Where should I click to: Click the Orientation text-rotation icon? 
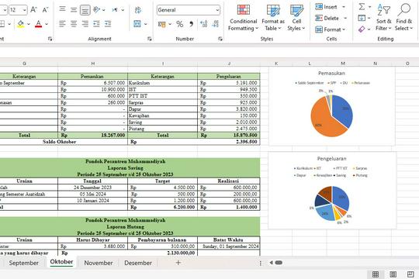coord(96,10)
